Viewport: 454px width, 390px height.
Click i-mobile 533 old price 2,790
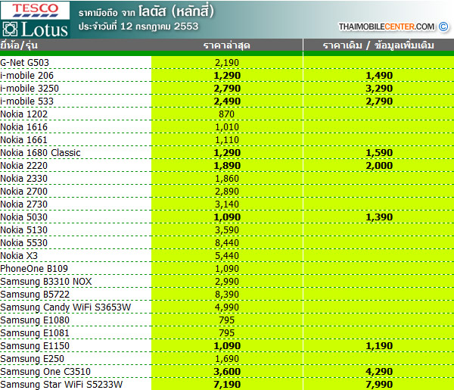(379, 101)
